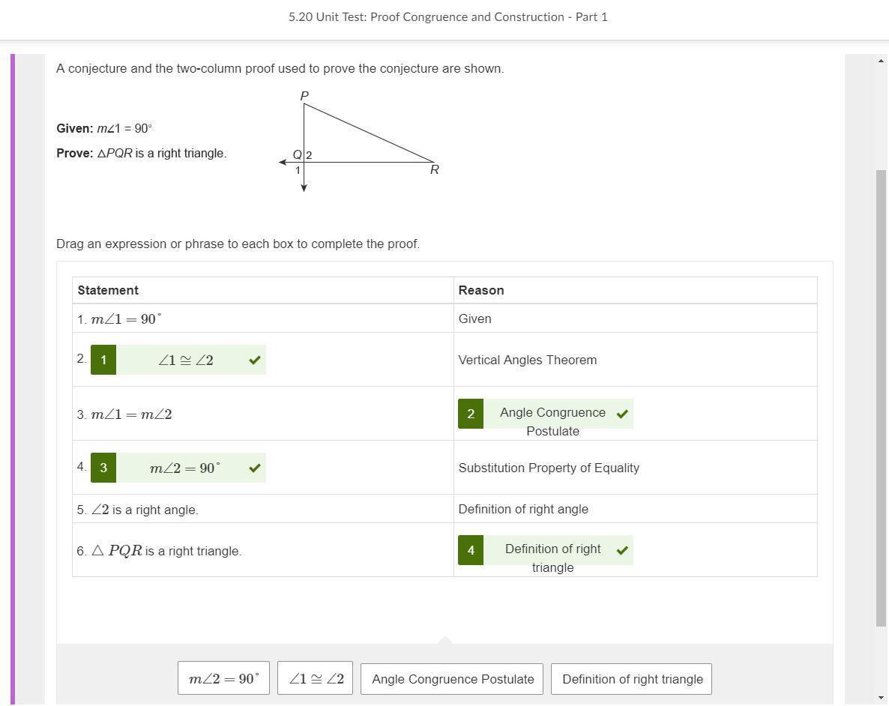
Task: Click the green number 2 badge
Action: pyautogui.click(x=471, y=414)
